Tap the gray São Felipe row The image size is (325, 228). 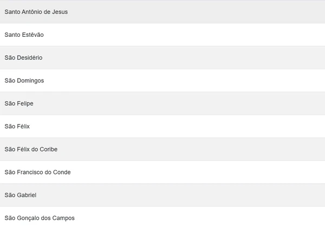click(x=162, y=103)
